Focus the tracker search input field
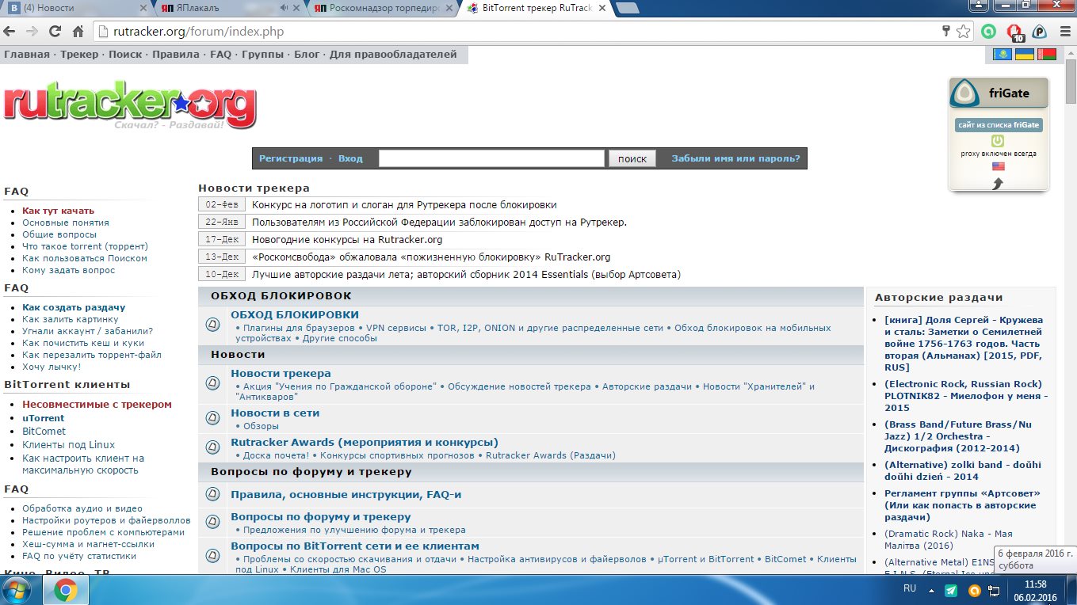The height and width of the screenshot is (605, 1077). pos(491,158)
